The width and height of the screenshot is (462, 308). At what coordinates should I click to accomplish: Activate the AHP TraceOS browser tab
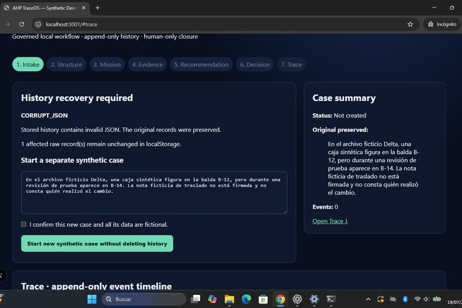pyautogui.click(x=44, y=8)
